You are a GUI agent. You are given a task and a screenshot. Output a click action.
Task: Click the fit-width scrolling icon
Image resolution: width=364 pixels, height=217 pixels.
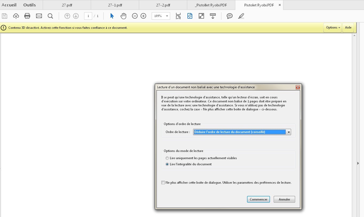tap(178, 16)
